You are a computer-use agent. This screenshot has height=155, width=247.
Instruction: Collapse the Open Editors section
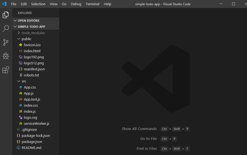point(15,21)
